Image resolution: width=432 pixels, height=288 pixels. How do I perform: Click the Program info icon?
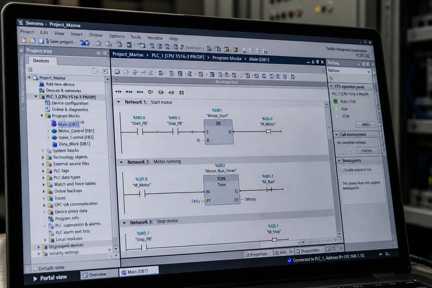pyautogui.click(x=51, y=219)
